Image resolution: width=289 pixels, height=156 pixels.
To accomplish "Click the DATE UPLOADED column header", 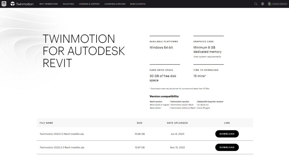I will [x=177, y=123].
